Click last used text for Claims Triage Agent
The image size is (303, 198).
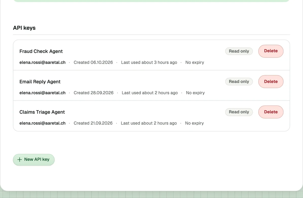[149, 123]
